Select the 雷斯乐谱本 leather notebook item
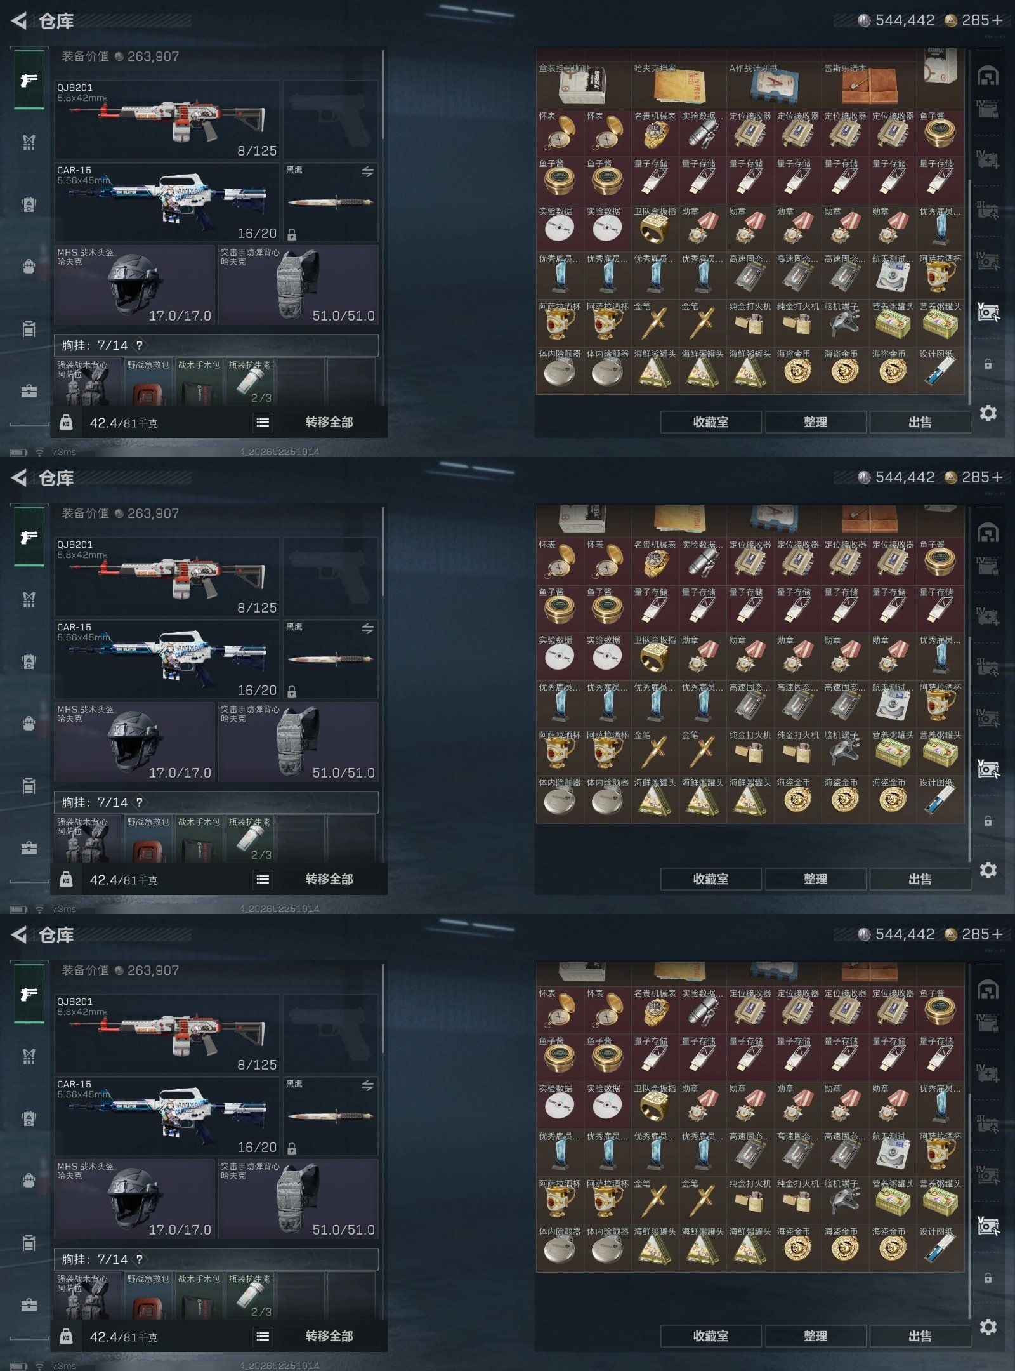The width and height of the screenshot is (1015, 1371). pyautogui.click(x=869, y=84)
